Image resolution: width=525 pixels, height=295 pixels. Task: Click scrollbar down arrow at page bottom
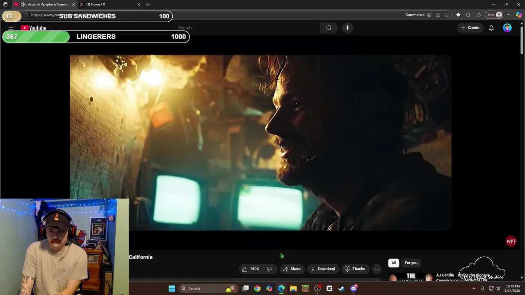522,277
